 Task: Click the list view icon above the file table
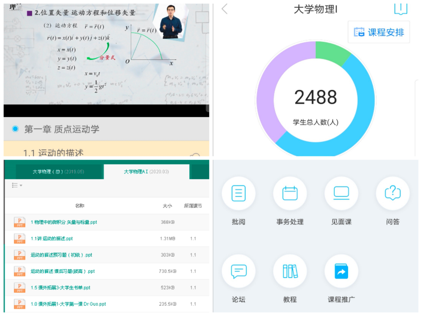(x=15, y=185)
